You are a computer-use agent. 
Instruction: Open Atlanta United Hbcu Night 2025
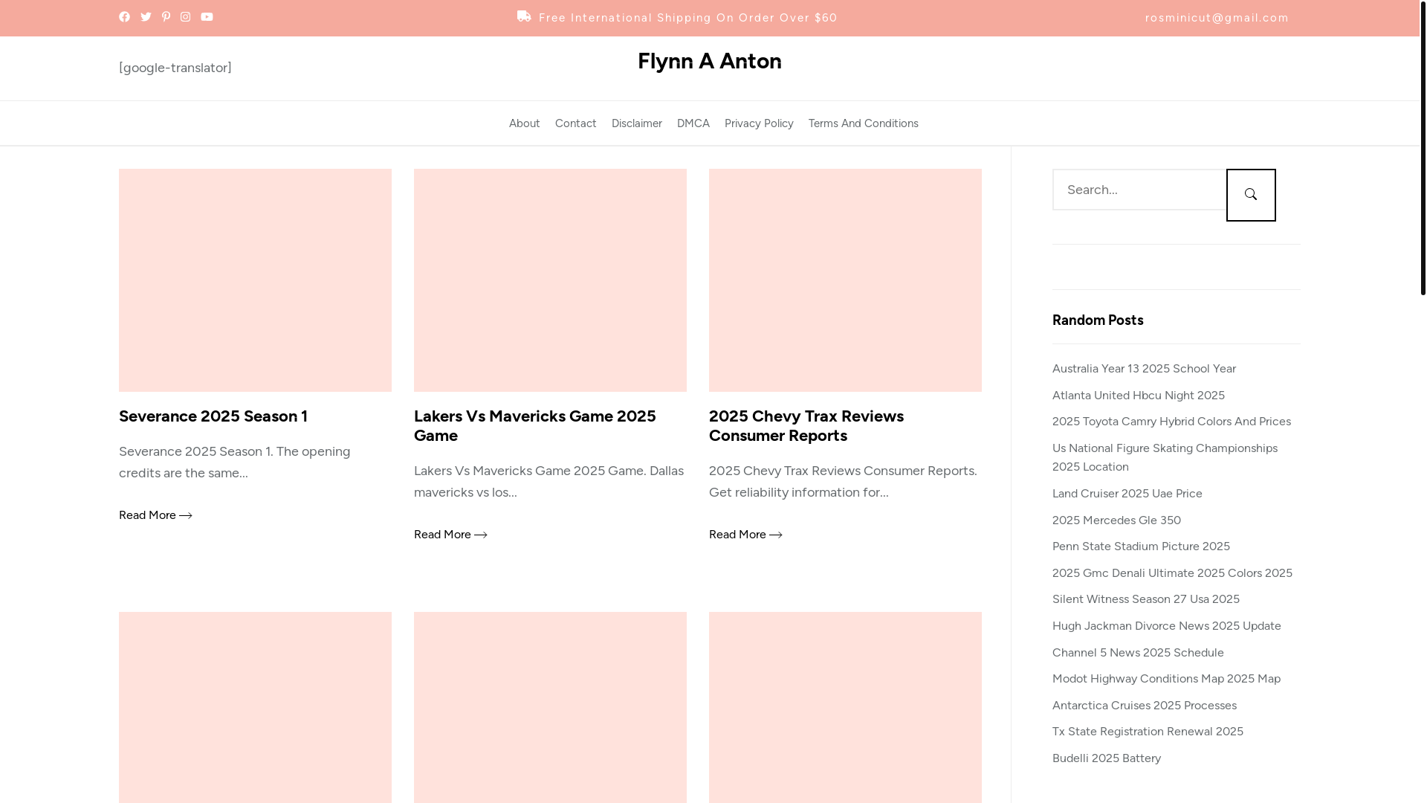click(x=1139, y=396)
